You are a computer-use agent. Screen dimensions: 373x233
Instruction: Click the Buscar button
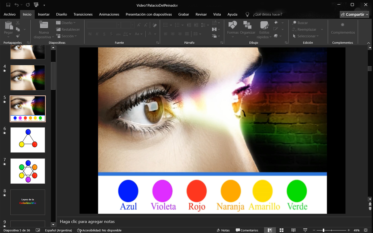coord(300,23)
